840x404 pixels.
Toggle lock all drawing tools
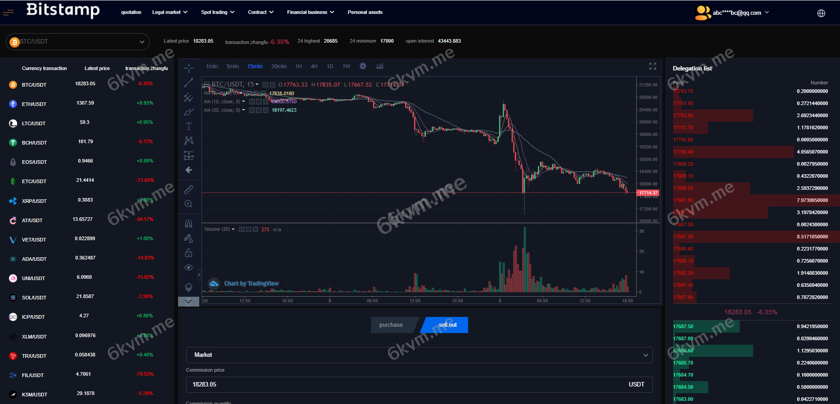coord(189,253)
